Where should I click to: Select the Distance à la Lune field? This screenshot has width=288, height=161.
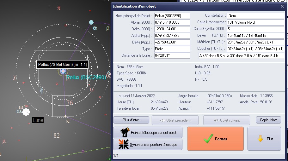pyautogui.click(x=172, y=55)
